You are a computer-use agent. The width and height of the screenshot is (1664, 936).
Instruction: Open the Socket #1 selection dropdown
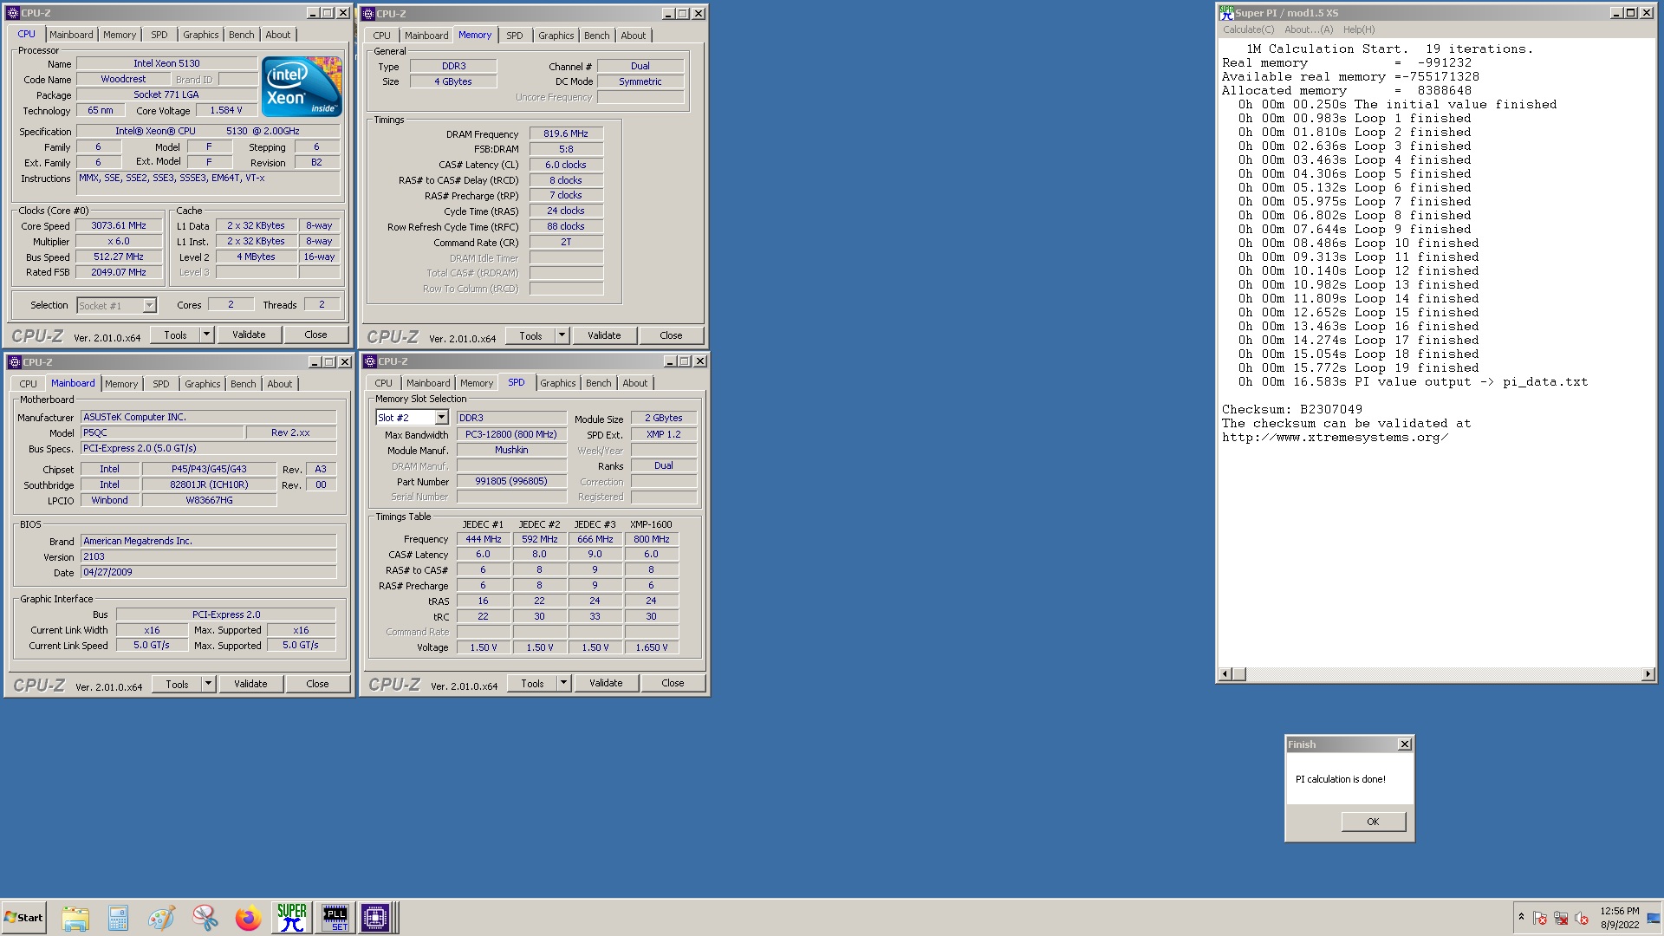pyautogui.click(x=149, y=305)
